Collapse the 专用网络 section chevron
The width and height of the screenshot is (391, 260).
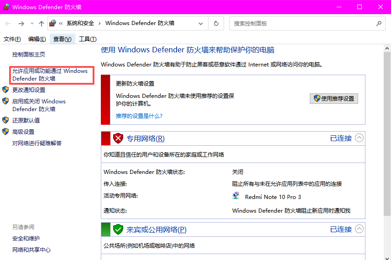pyautogui.click(x=359, y=138)
